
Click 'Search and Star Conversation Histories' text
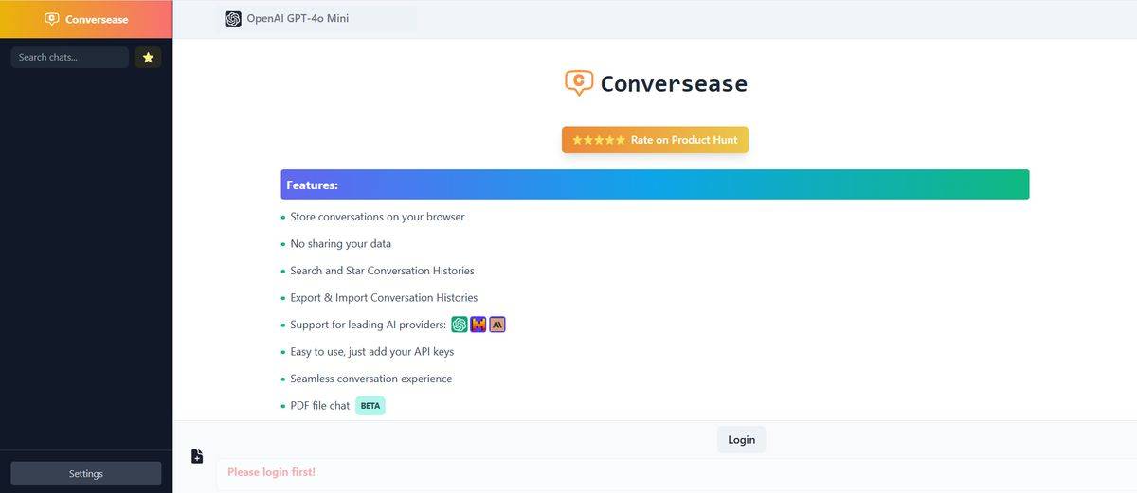pos(382,271)
